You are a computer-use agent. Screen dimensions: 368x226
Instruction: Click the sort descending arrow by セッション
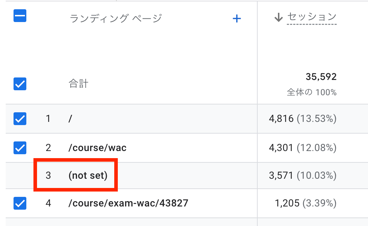point(279,17)
